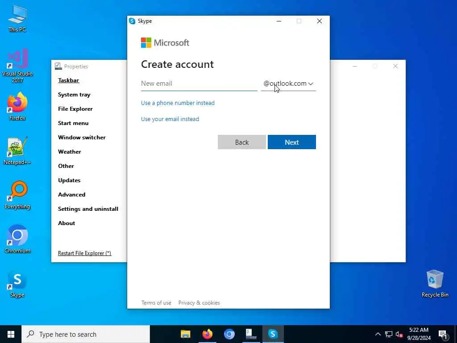Screen dimensions: 457x343
Task: Select Updates in the Properties sidebar
Action: tap(69, 180)
